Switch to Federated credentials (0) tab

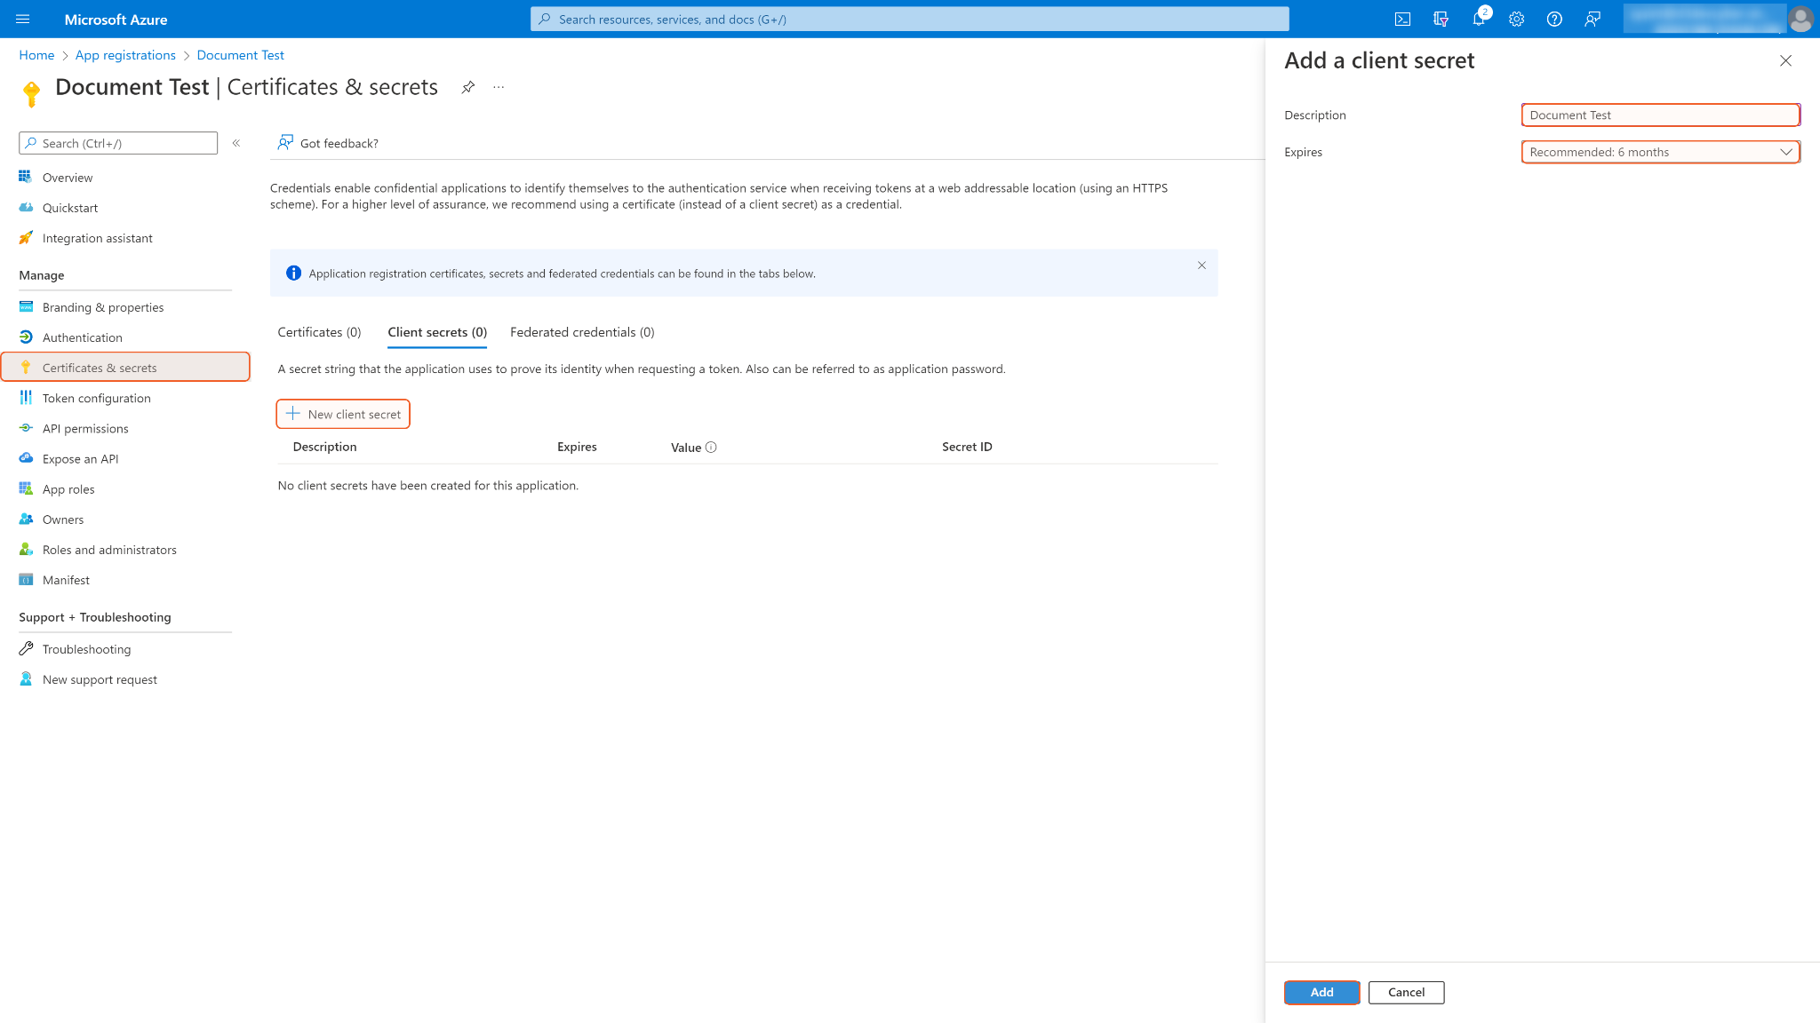click(582, 332)
